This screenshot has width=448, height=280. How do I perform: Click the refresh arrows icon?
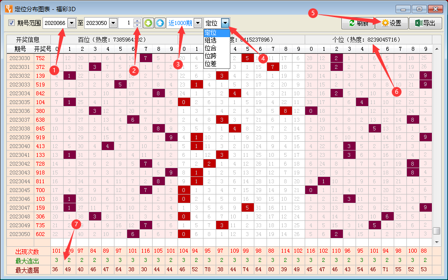352,23
